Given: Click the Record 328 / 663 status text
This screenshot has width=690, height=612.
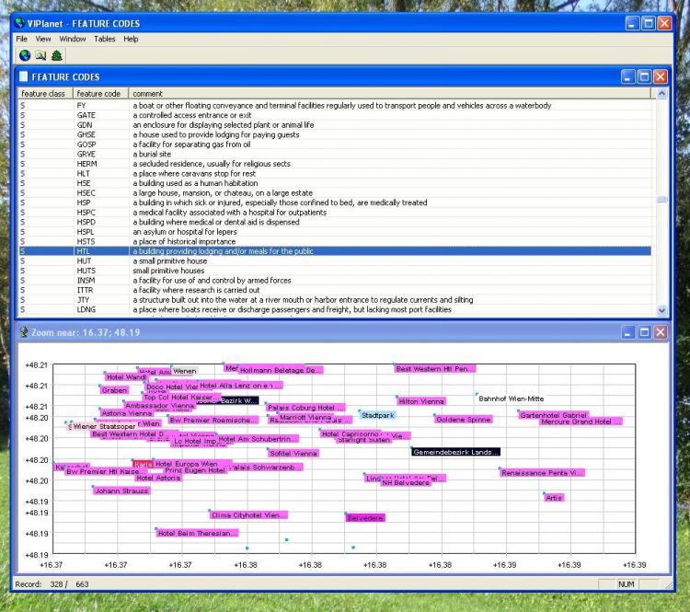Looking at the screenshot, I should click(x=52, y=583).
